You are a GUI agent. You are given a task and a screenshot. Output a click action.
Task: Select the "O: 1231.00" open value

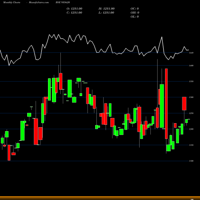(x=74, y=9)
